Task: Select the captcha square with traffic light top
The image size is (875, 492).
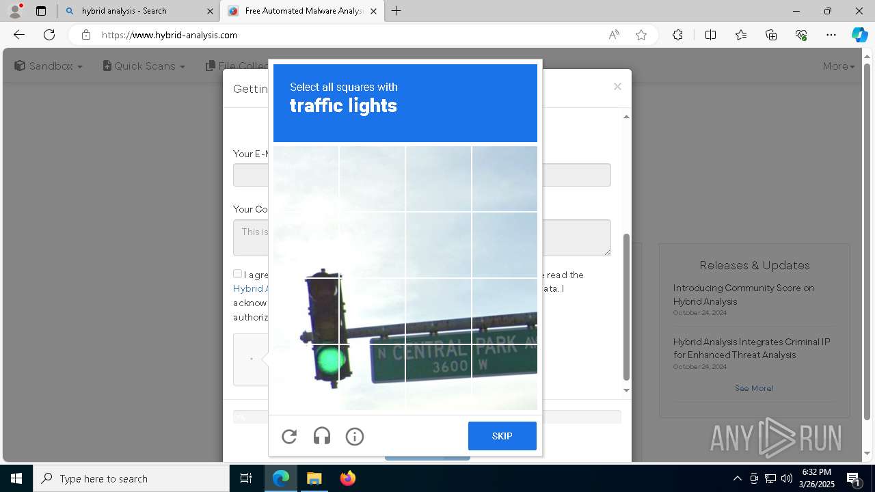Action: coord(306,311)
